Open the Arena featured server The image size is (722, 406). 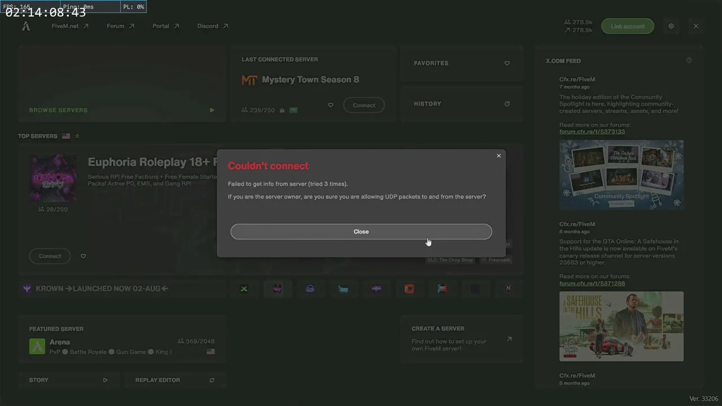pyautogui.click(x=122, y=340)
